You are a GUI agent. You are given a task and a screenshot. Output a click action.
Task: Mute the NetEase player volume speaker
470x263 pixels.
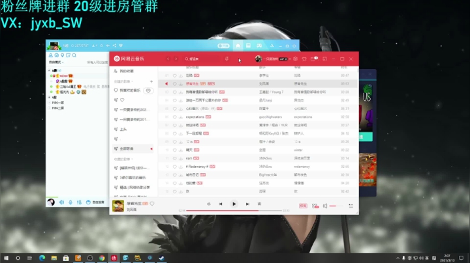coord(325,206)
